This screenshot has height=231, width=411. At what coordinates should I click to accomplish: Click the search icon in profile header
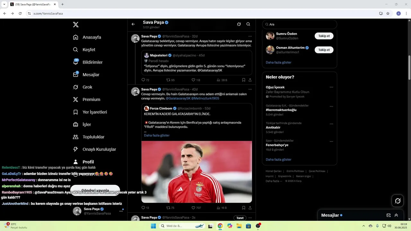click(248, 24)
